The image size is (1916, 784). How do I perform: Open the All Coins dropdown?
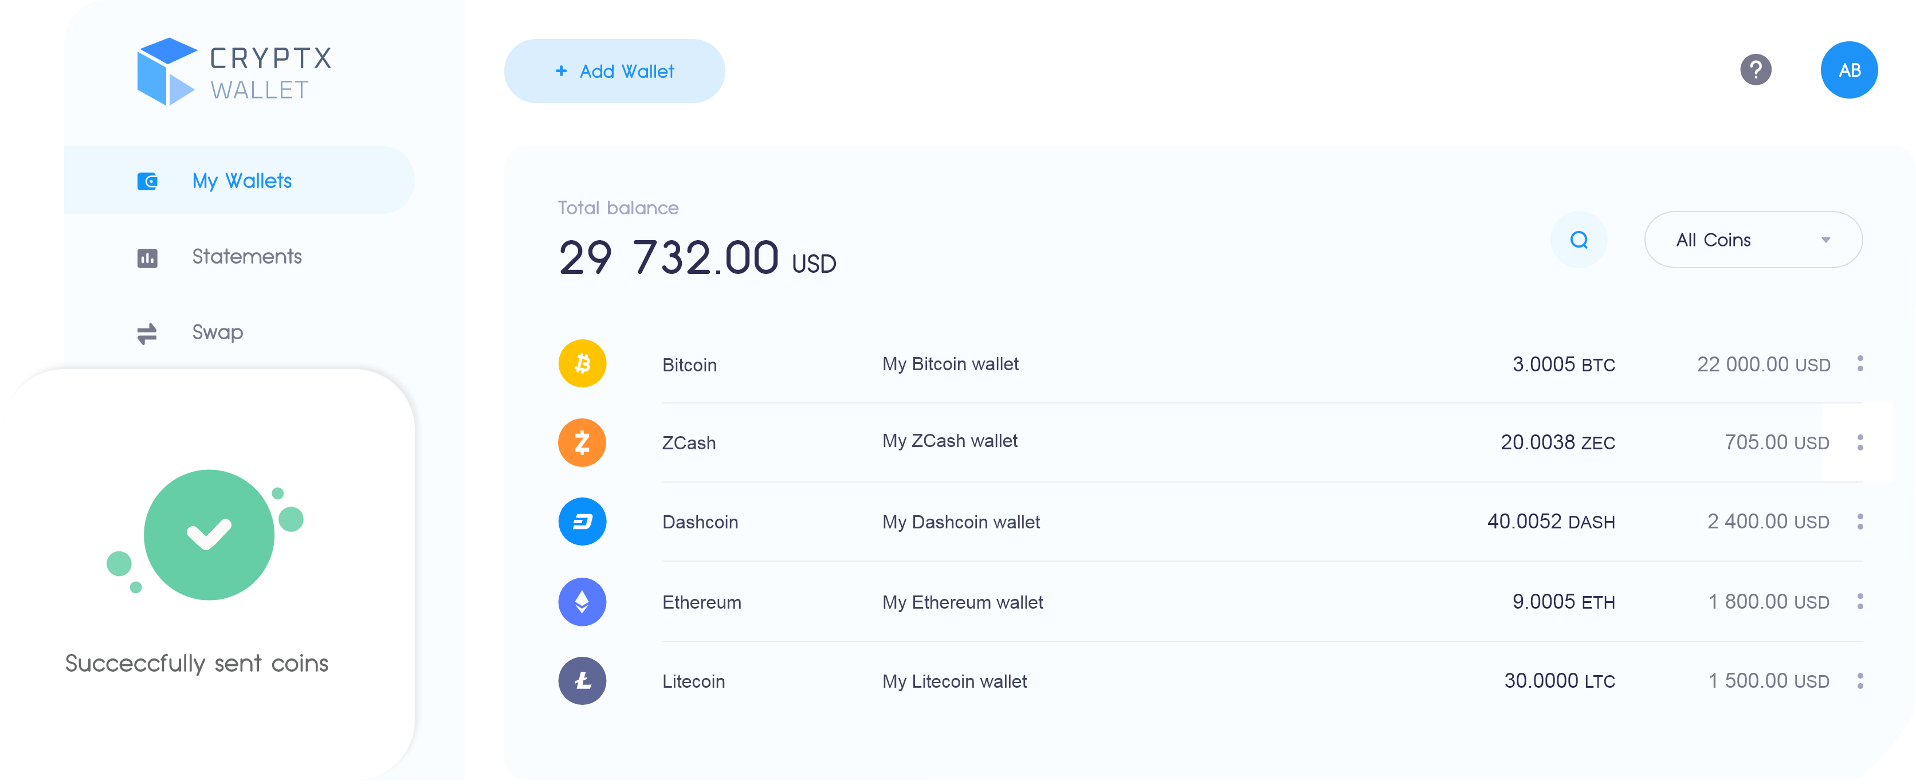(1753, 240)
